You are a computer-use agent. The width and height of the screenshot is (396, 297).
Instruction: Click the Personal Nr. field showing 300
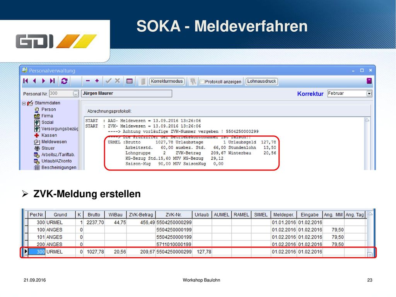pos(61,94)
